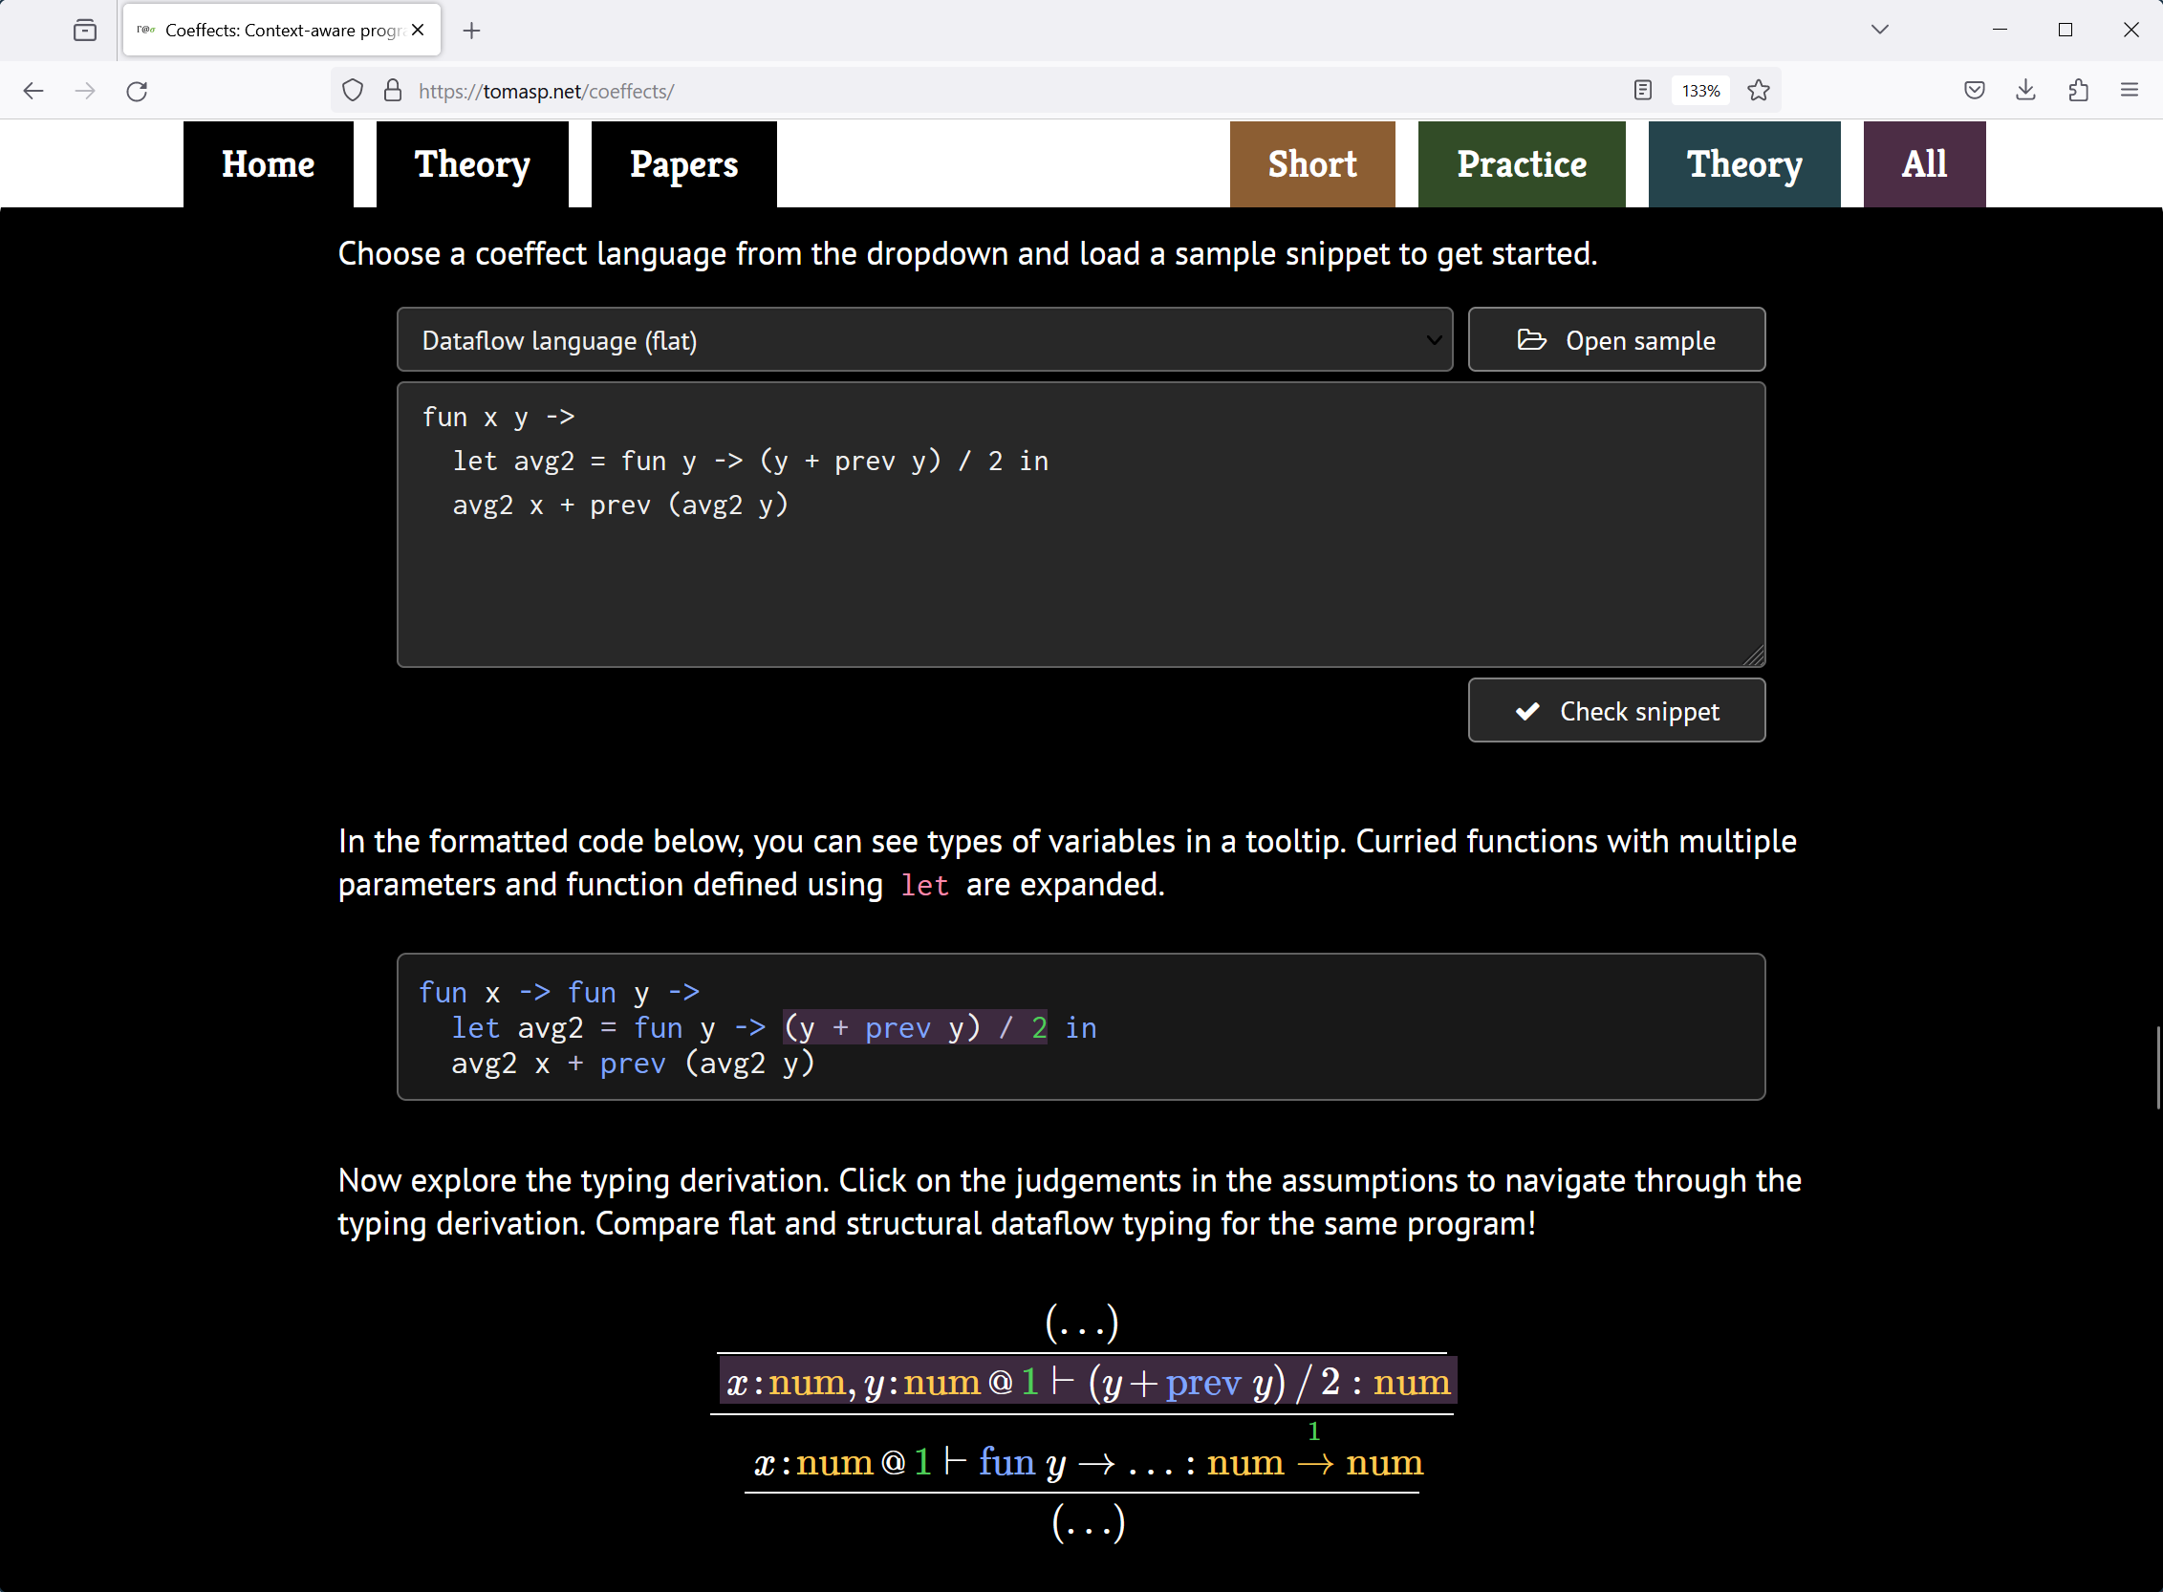Expand the Dataflow language (flat) dropdown
This screenshot has height=1592, width=2163.
pos(923,340)
